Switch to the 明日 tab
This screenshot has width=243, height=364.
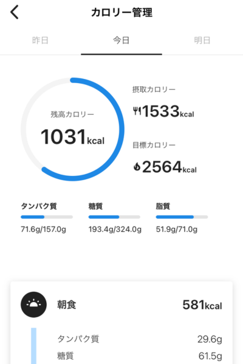pyautogui.click(x=202, y=41)
